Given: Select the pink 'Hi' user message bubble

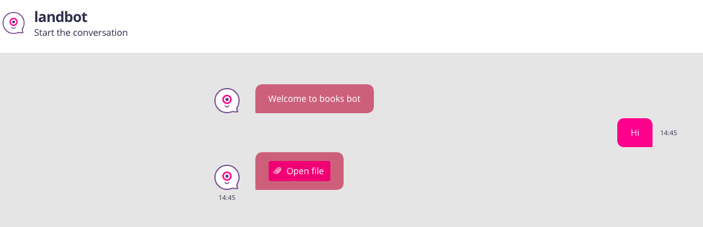Looking at the screenshot, I should 635,133.
